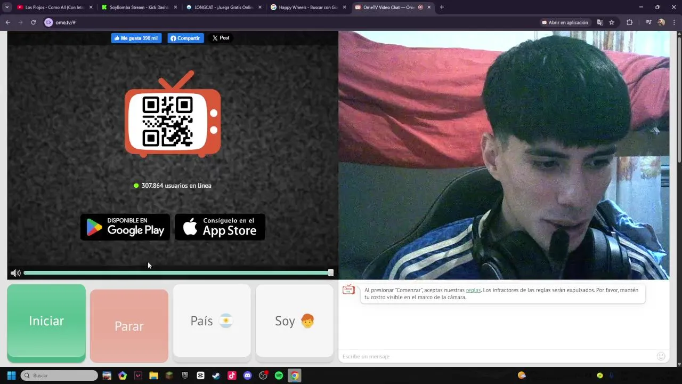The height and width of the screenshot is (384, 682).
Task: Open a new browser tab
Action: click(442, 7)
